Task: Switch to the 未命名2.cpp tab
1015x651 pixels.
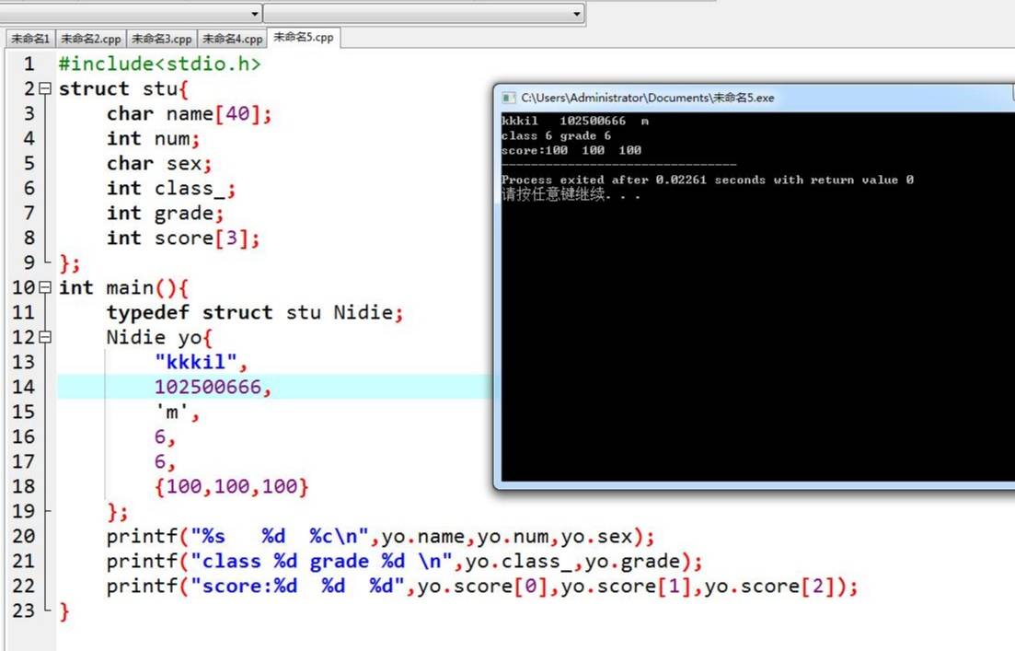Action: click(90, 39)
